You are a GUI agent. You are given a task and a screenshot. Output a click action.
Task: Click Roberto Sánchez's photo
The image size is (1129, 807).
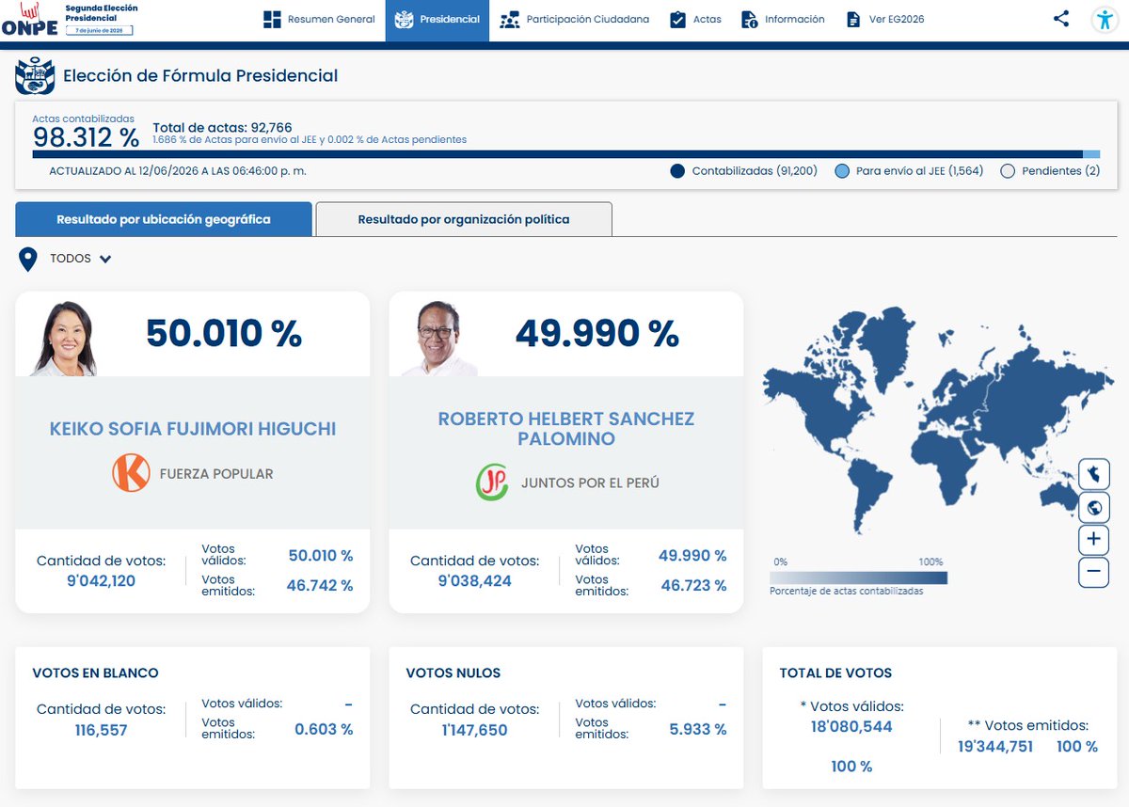coord(438,339)
